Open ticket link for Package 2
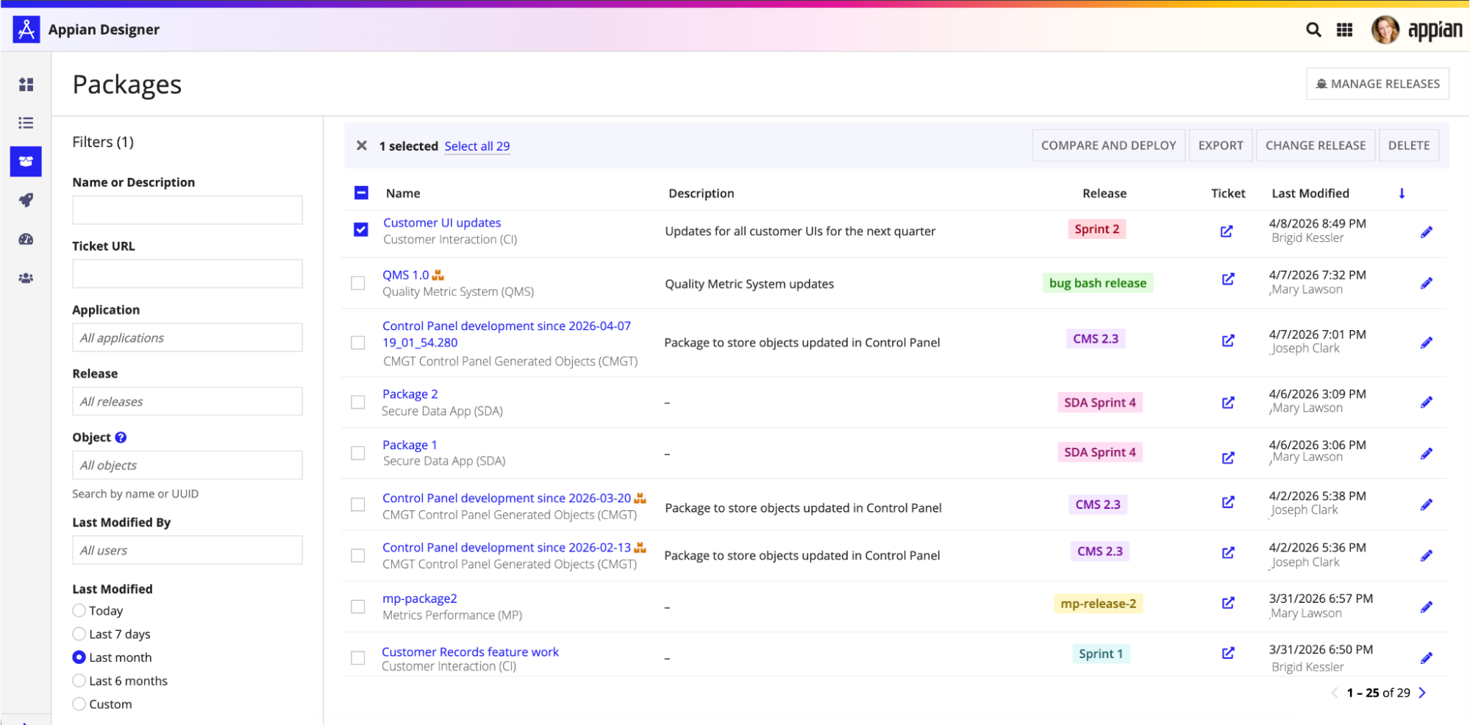The width and height of the screenshot is (1470, 725). [1228, 403]
